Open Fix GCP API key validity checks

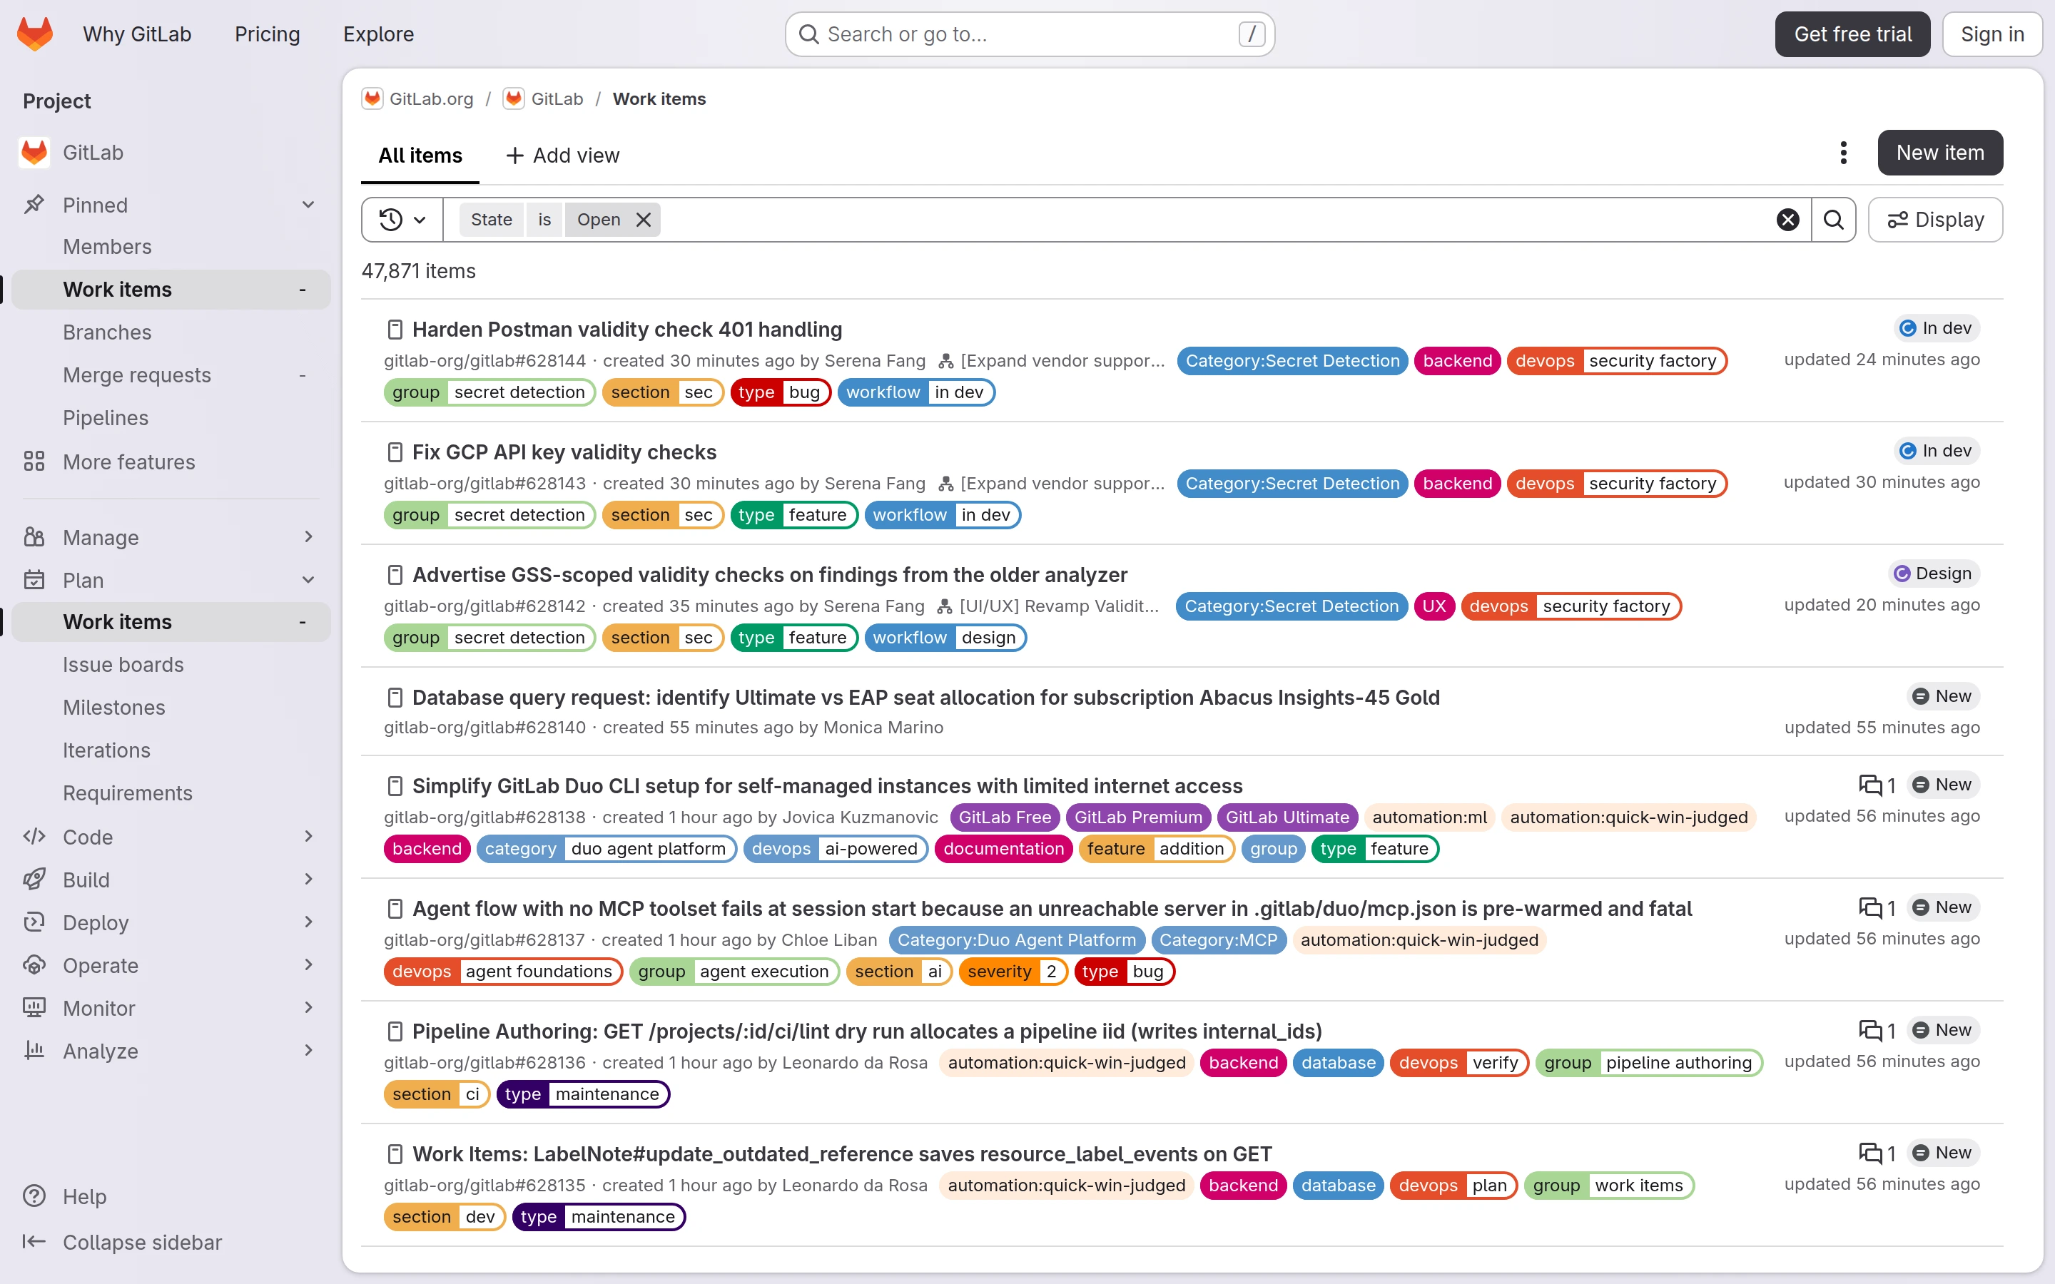pos(564,453)
